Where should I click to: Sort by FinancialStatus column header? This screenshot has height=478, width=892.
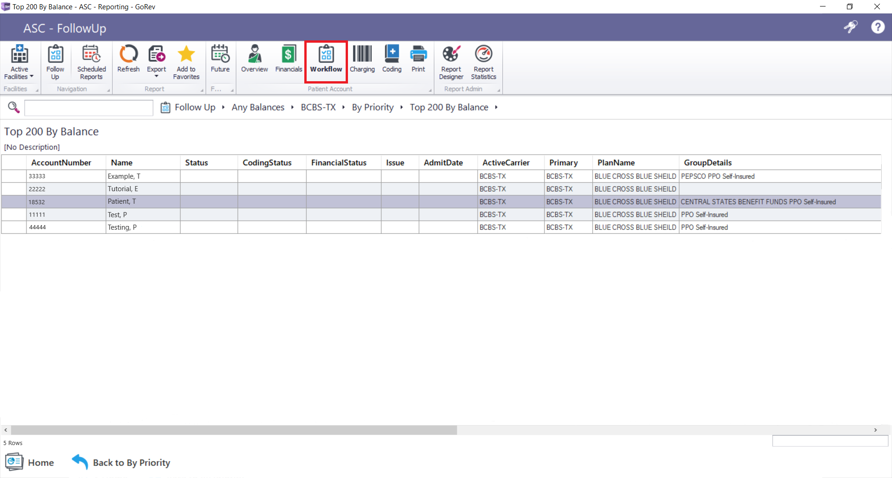(x=344, y=162)
